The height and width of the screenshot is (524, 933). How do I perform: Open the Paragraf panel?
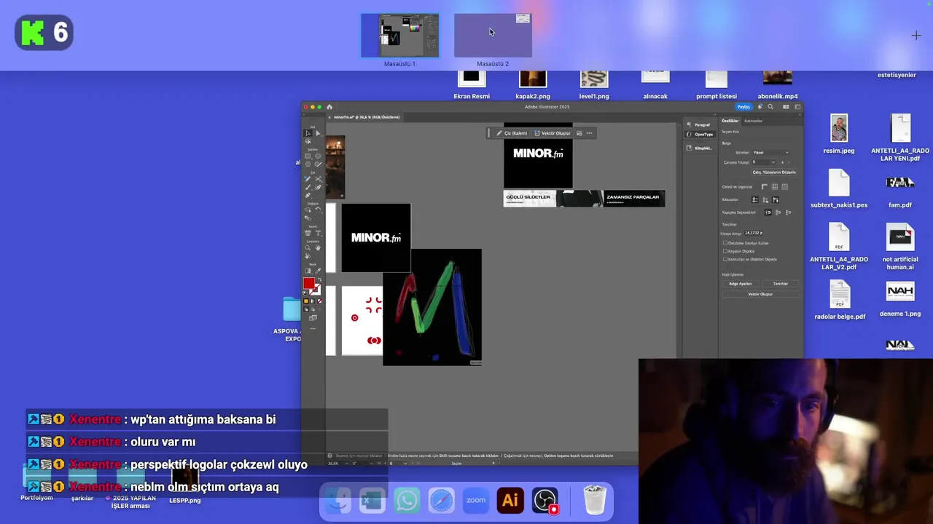[699, 124]
